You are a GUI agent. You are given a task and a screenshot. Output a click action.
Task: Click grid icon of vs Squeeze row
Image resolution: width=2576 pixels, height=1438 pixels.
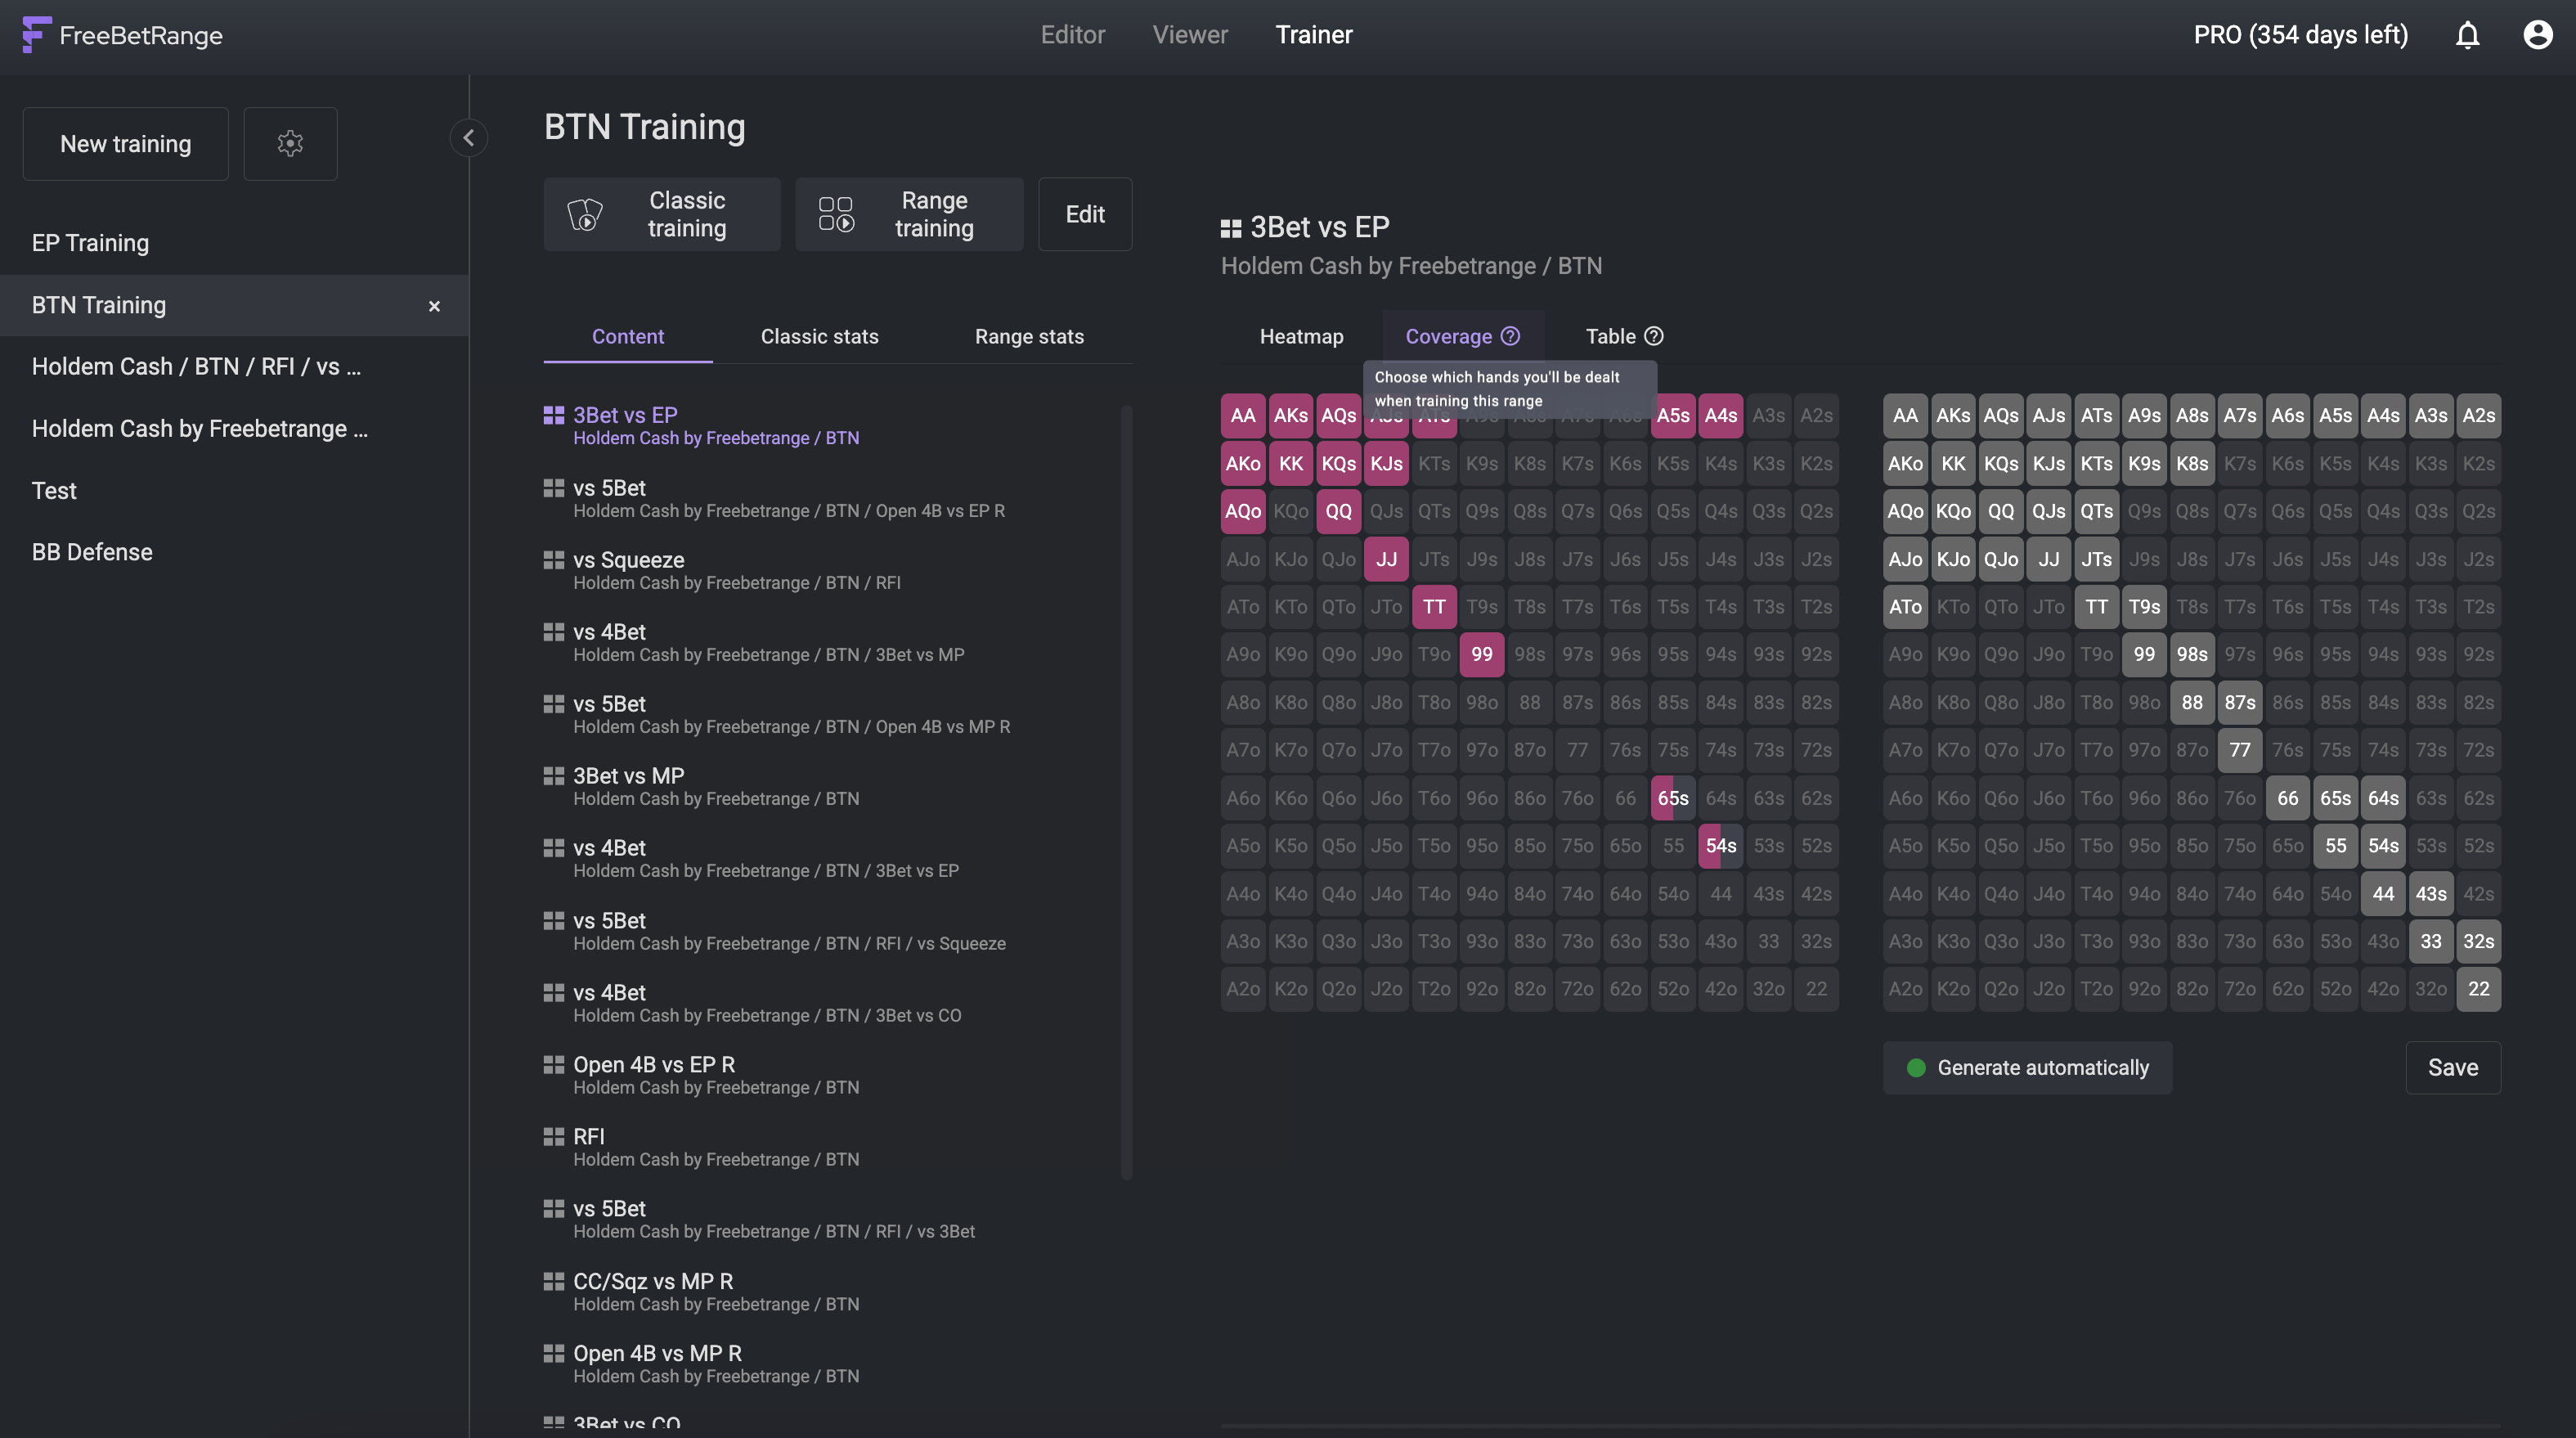click(553, 560)
